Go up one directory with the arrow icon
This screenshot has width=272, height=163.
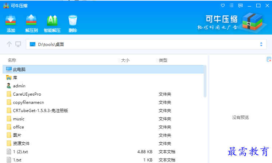(9, 44)
